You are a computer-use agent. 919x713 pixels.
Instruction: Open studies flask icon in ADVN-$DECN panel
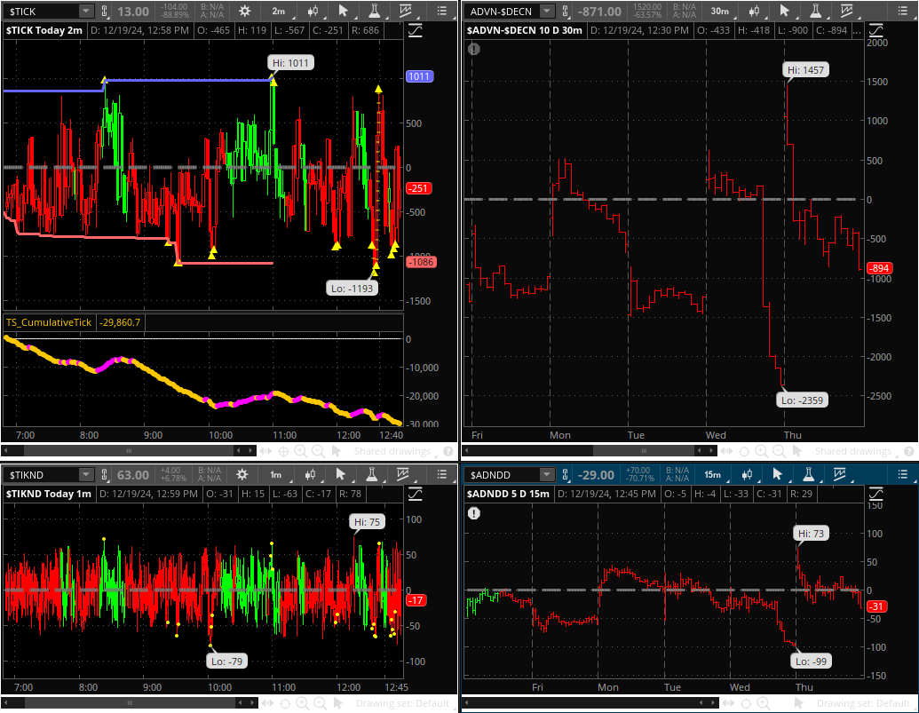pyautogui.click(x=815, y=12)
